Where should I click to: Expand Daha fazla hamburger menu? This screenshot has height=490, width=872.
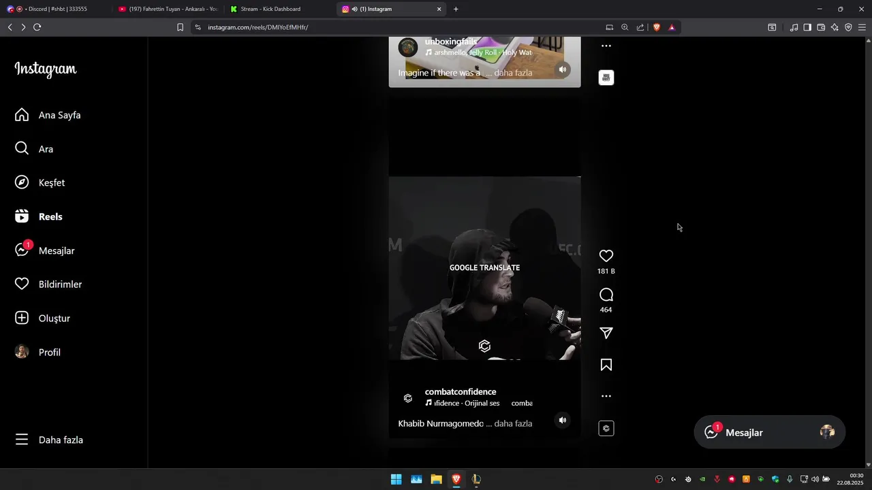point(49,440)
